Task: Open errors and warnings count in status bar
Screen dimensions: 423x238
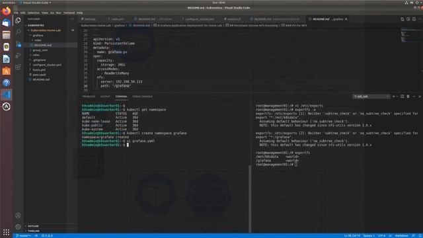Action: click(47, 235)
